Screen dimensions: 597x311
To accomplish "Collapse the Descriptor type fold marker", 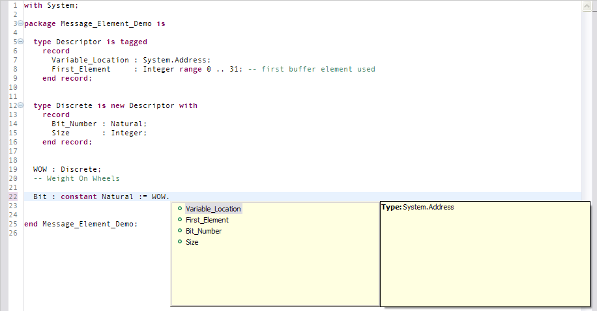I will [20, 42].
